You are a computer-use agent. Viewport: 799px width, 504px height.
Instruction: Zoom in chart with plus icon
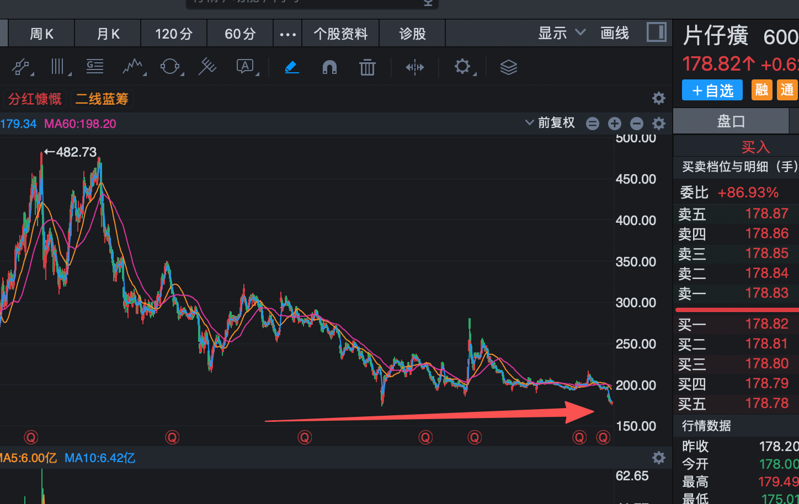coord(615,124)
